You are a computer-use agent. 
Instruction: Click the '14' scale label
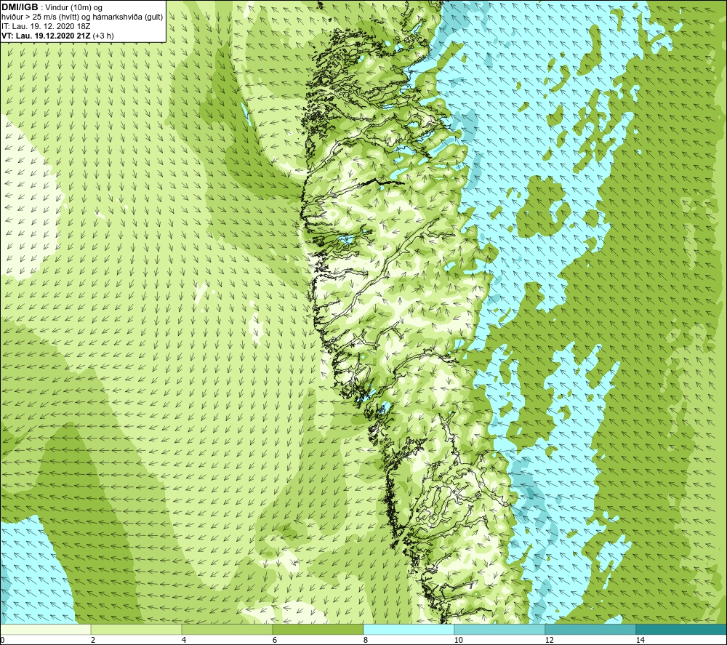coord(640,640)
